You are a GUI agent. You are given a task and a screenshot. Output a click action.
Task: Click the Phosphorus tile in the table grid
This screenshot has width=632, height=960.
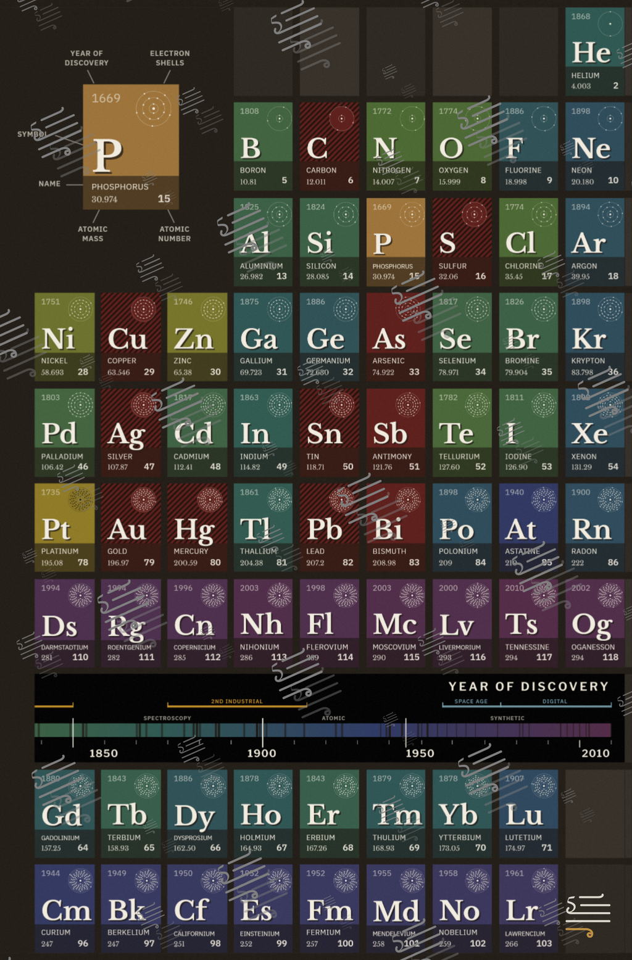click(396, 242)
